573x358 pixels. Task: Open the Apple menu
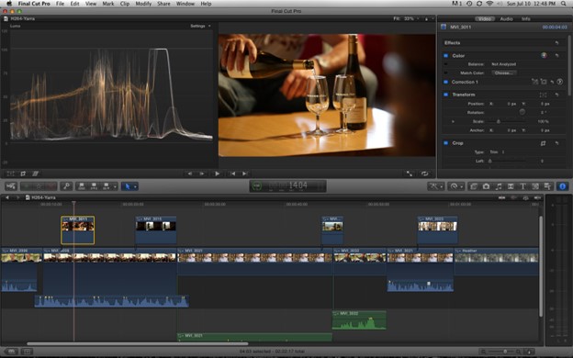9,4
